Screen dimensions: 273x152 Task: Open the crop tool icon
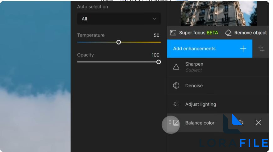click(x=261, y=49)
